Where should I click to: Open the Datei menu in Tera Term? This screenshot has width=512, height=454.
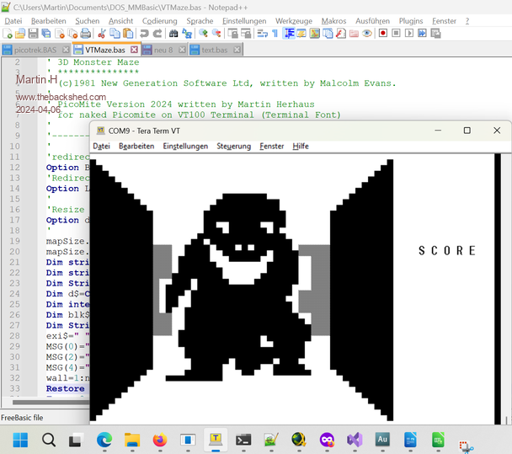101,146
